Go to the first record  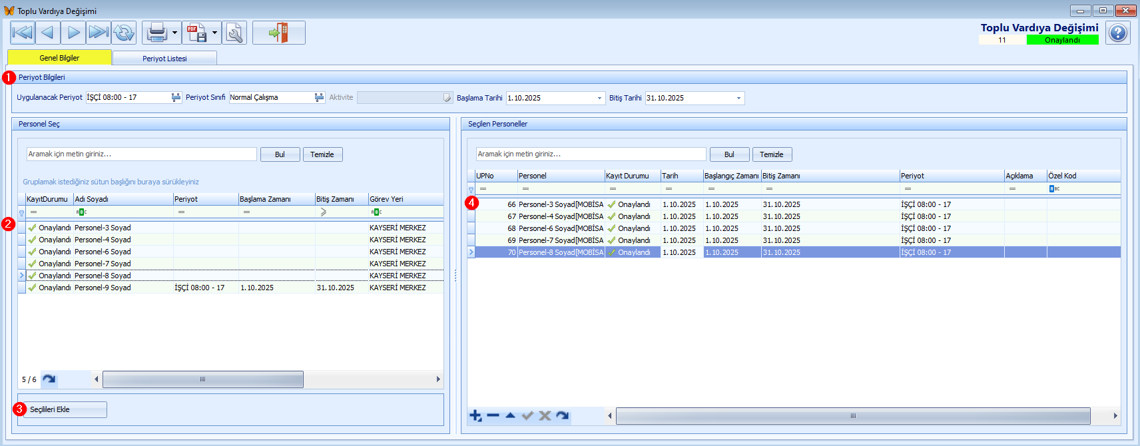23,33
